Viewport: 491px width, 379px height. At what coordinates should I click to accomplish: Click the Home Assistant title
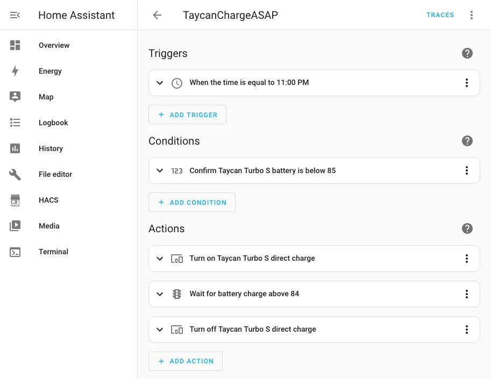click(x=76, y=15)
